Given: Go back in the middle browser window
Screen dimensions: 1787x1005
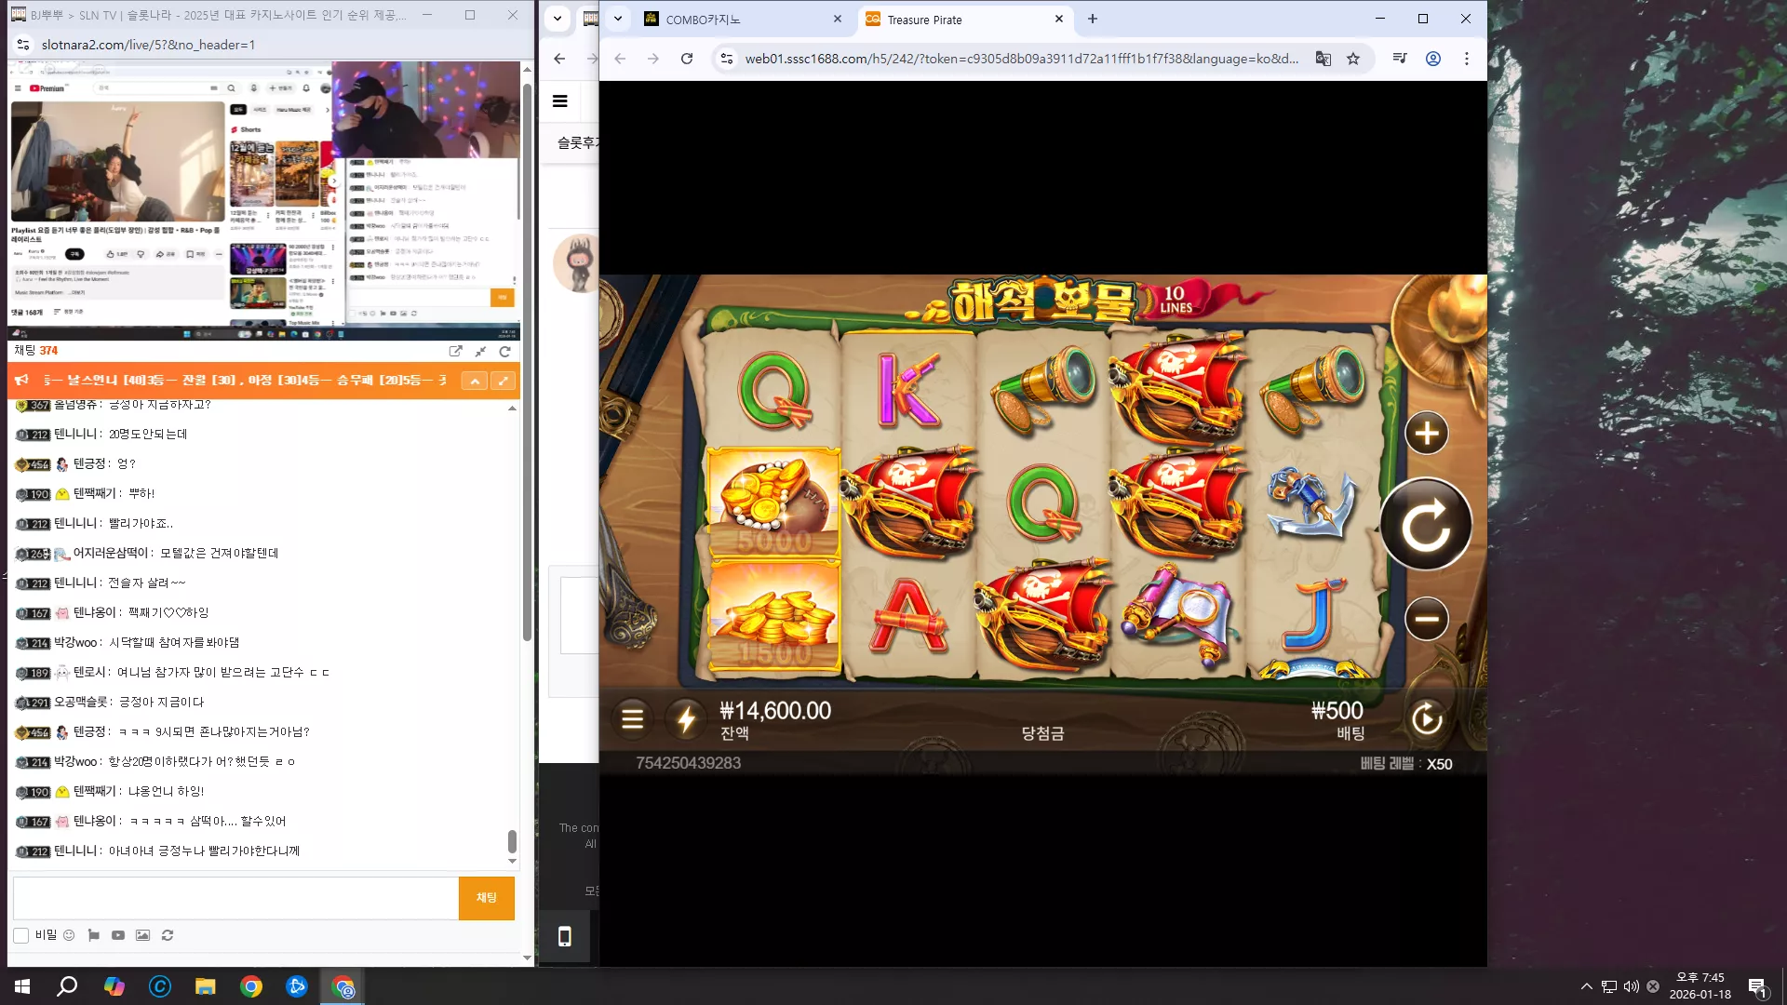Looking at the screenshot, I should click(559, 59).
